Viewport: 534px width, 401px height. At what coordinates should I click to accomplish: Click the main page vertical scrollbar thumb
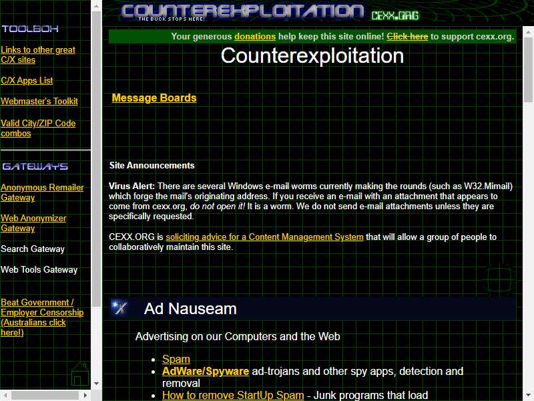pyautogui.click(x=528, y=70)
